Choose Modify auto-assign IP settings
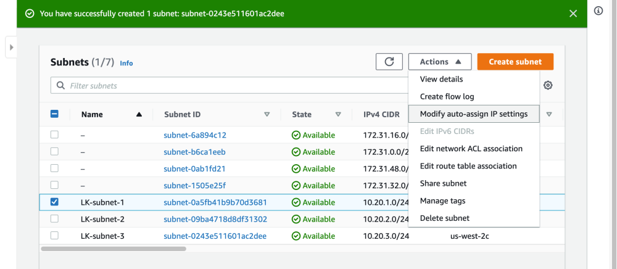The height and width of the screenshot is (269, 617). pyautogui.click(x=473, y=114)
